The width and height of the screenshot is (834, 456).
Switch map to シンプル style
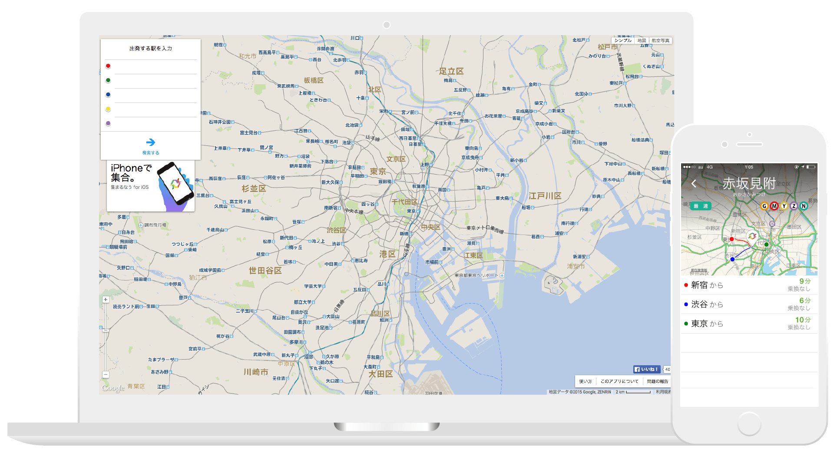622,40
